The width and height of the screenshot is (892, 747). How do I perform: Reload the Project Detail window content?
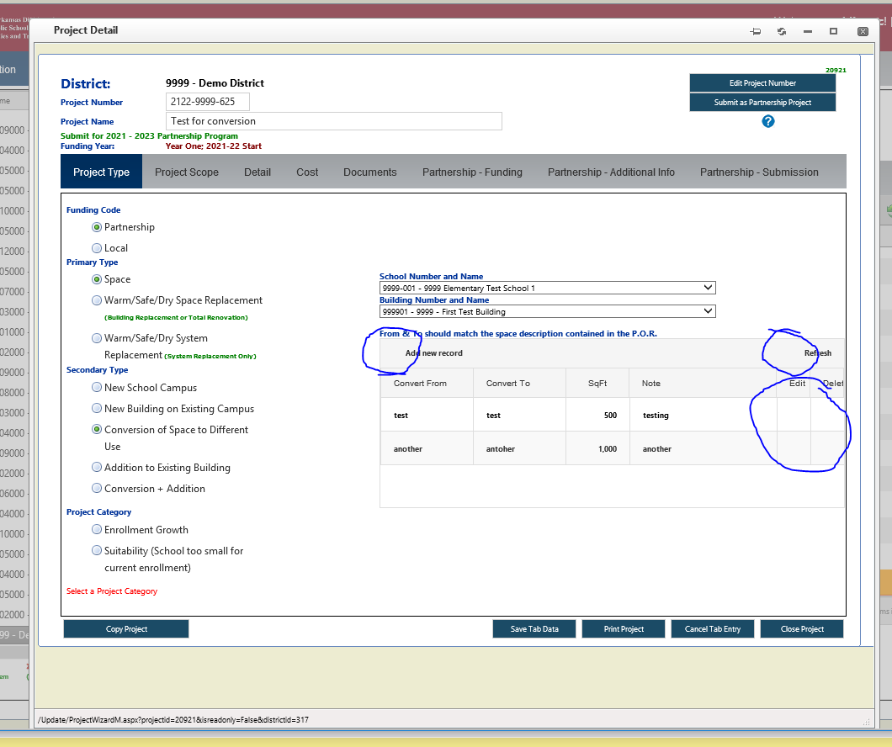tap(782, 31)
